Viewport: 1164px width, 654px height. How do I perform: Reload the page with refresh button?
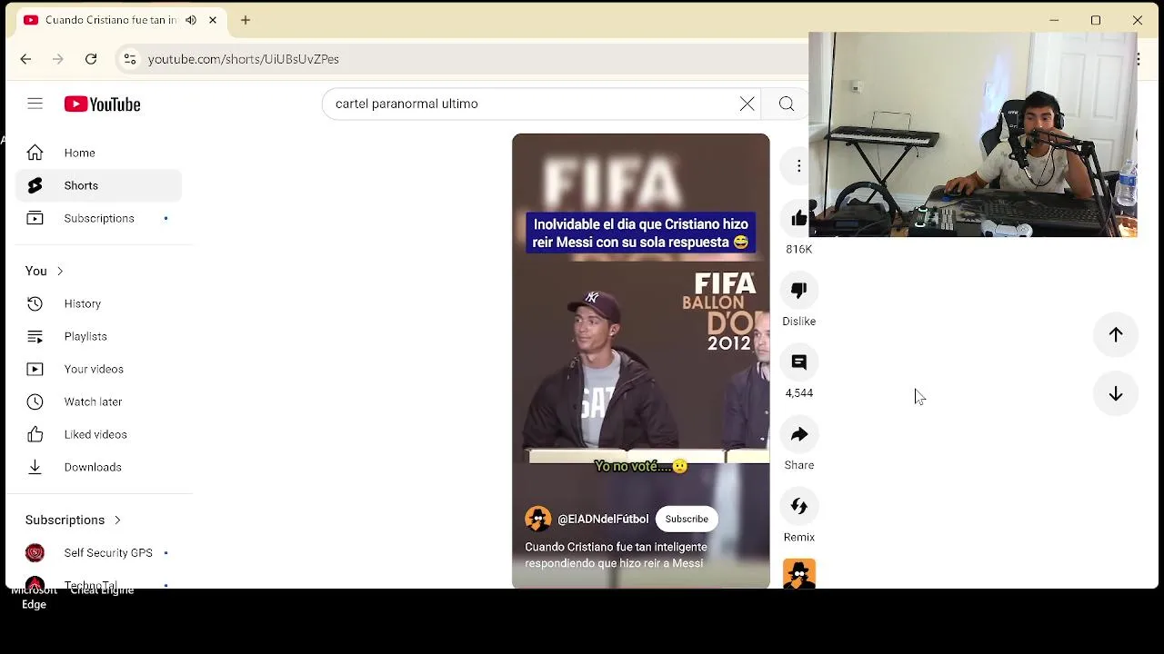coord(91,59)
